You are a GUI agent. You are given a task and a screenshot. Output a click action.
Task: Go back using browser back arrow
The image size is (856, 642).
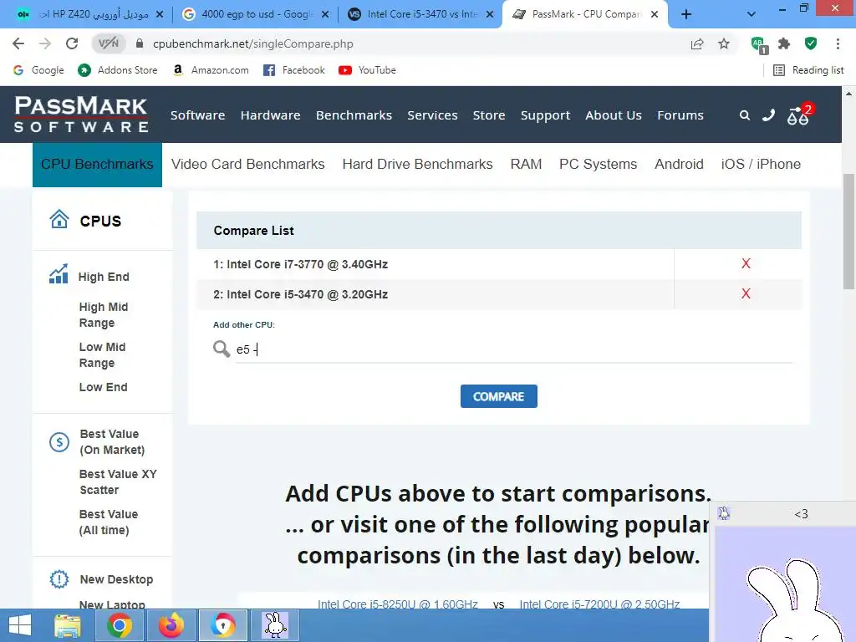coord(18,43)
